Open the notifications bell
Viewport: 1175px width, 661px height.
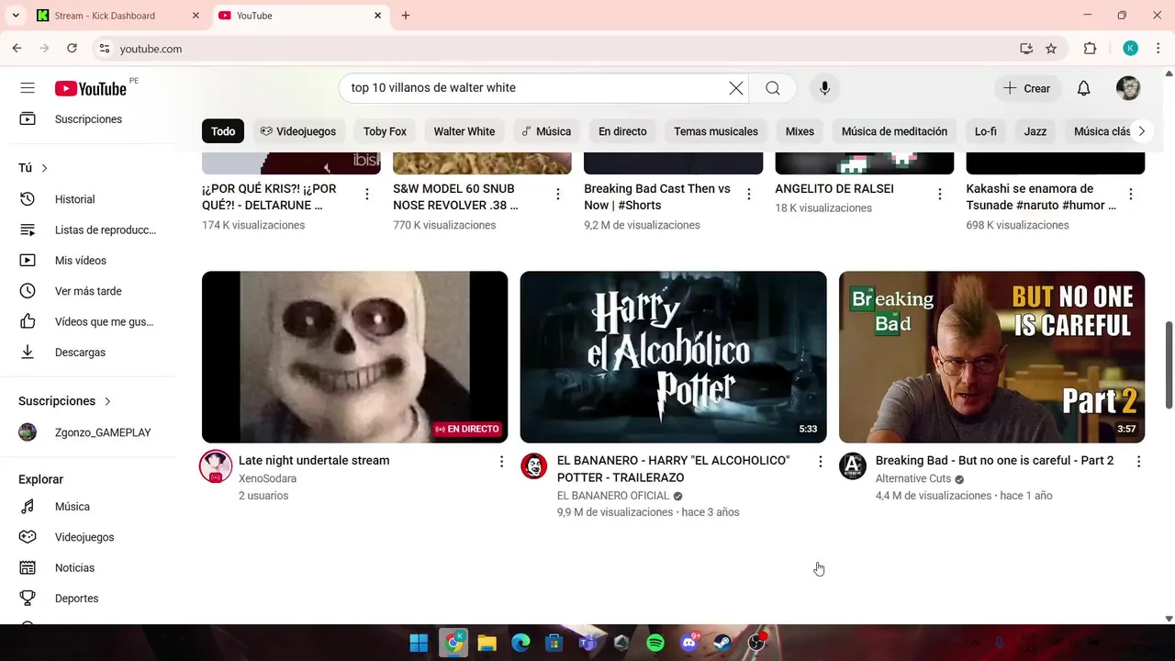click(x=1083, y=88)
